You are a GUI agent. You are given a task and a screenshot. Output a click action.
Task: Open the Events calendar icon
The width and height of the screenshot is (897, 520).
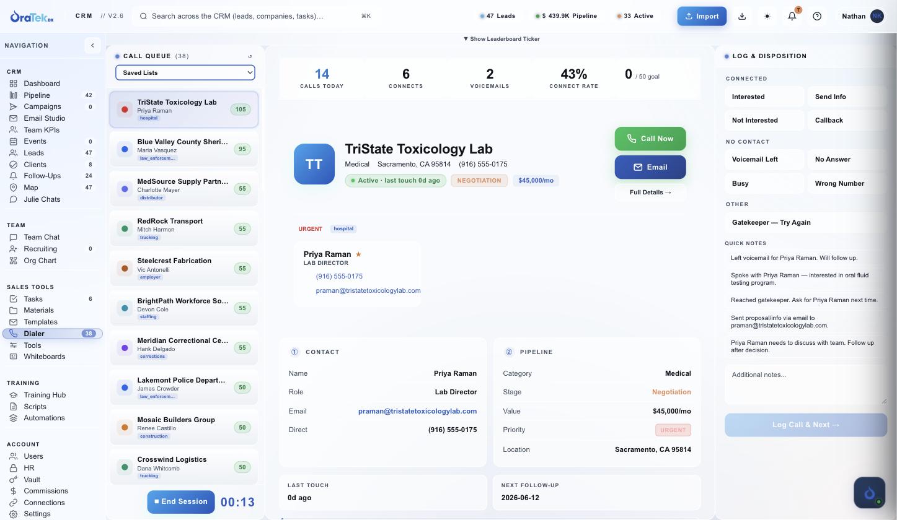pos(13,141)
